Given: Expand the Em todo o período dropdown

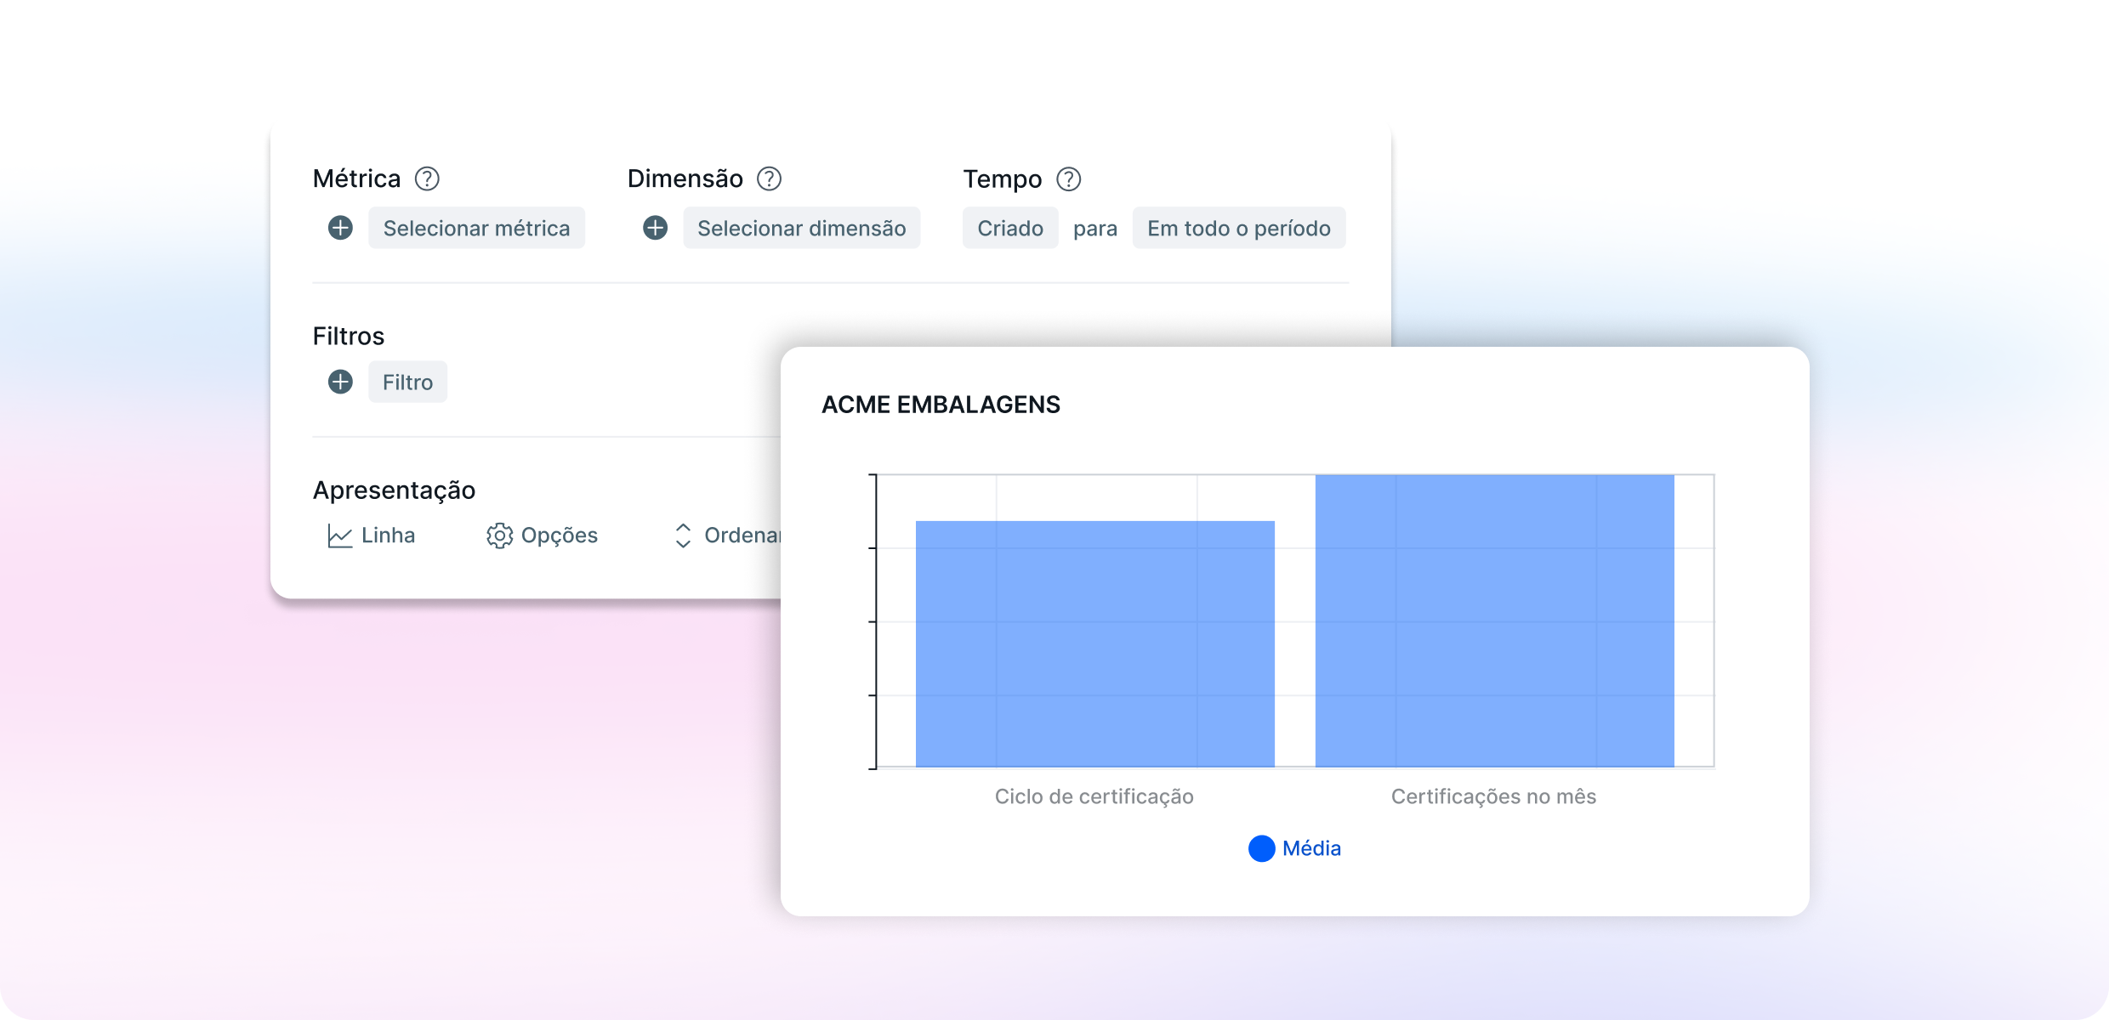Looking at the screenshot, I should [x=1238, y=228].
